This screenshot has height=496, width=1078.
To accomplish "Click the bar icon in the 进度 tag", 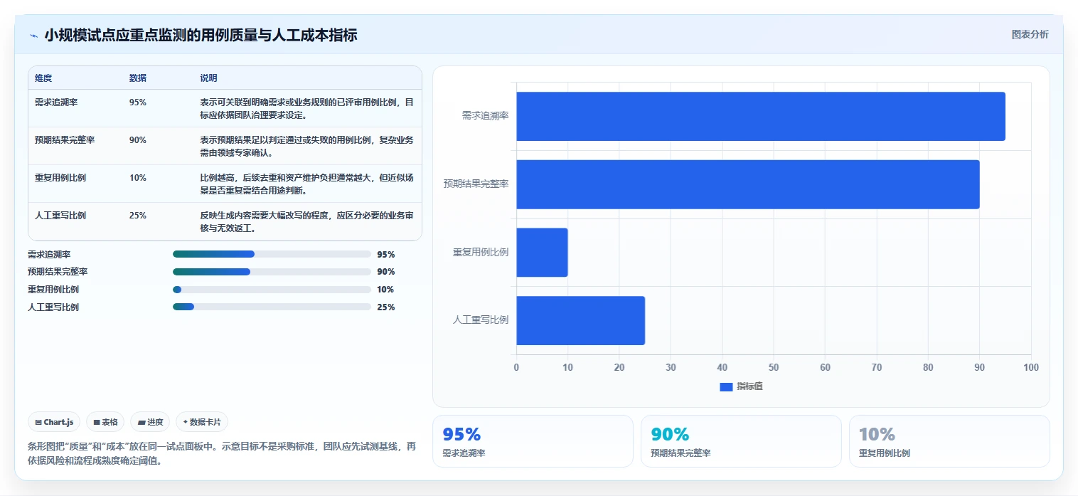I will pyautogui.click(x=142, y=422).
